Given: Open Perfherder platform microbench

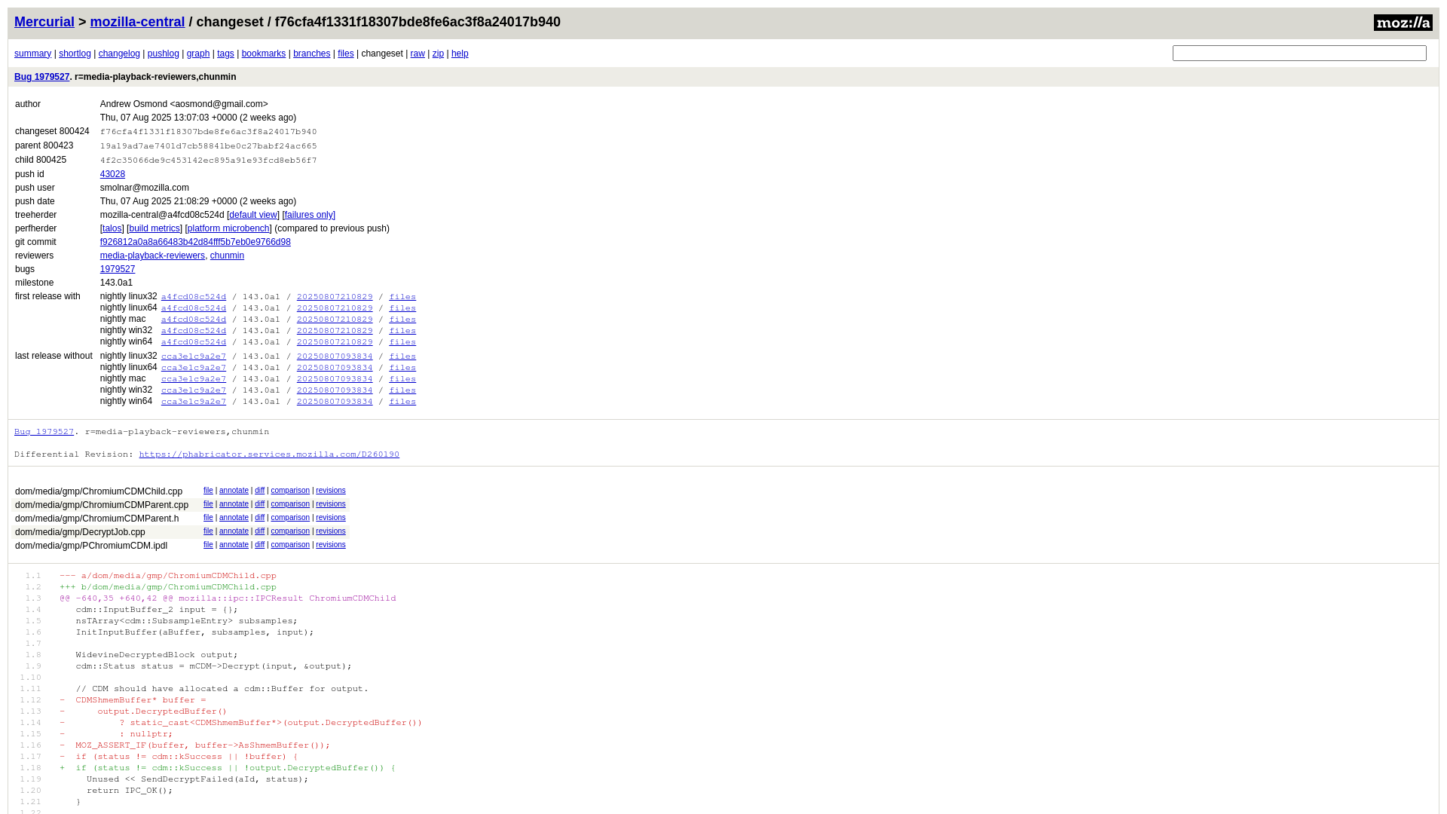Looking at the screenshot, I should [x=228, y=228].
